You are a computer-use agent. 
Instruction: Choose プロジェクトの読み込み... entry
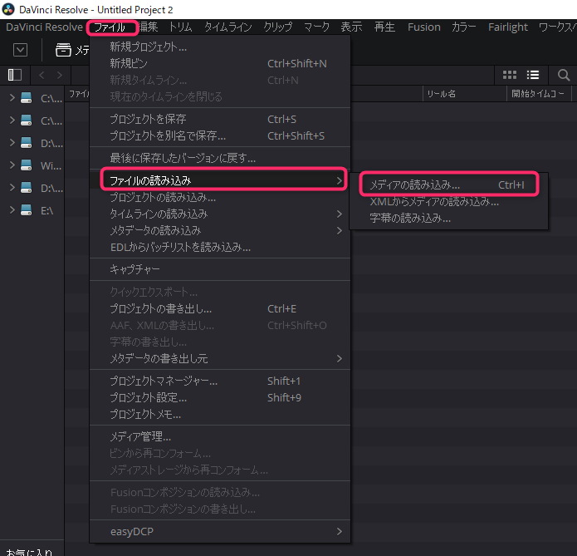[x=220, y=197]
